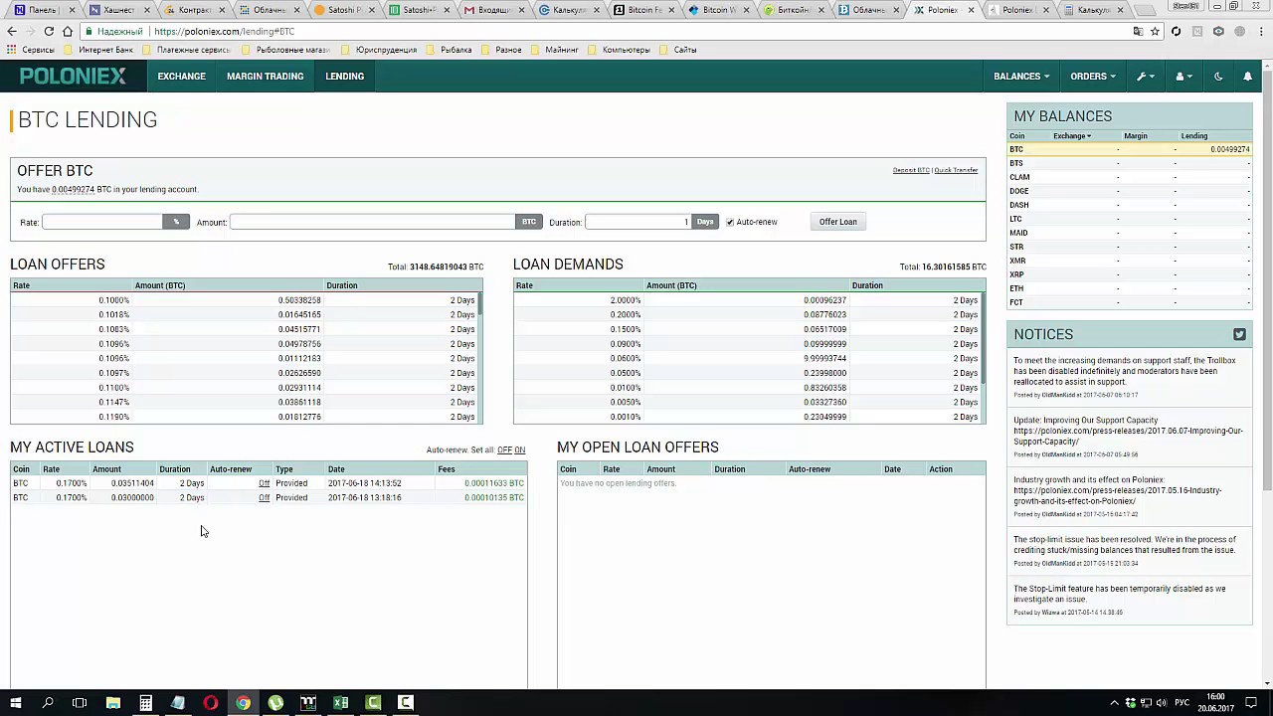1273x716 pixels.
Task: Click the Offer Loan button
Action: (x=837, y=222)
